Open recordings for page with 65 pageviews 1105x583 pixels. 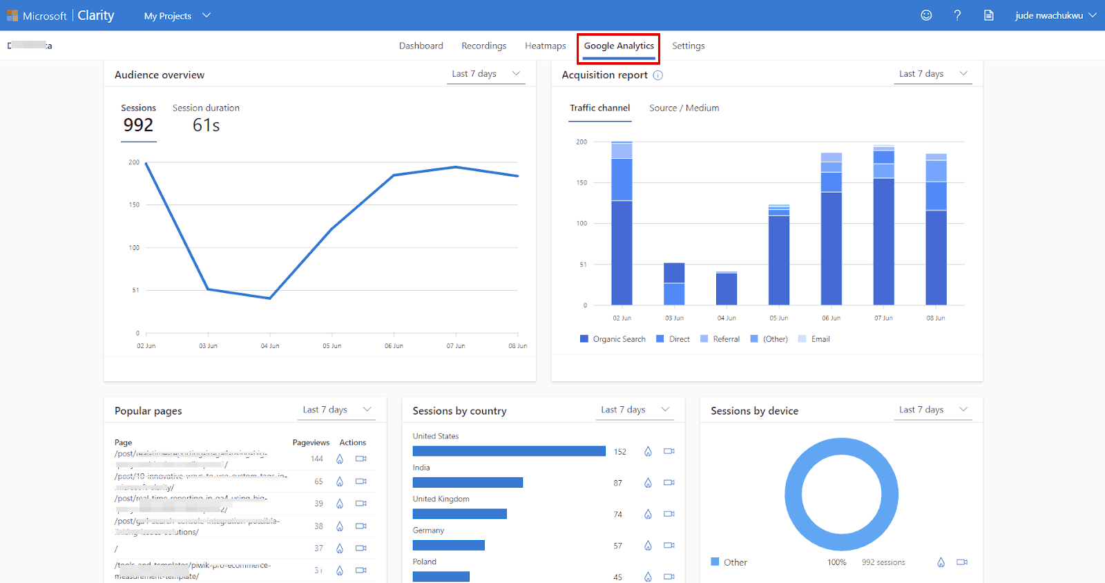point(361,481)
